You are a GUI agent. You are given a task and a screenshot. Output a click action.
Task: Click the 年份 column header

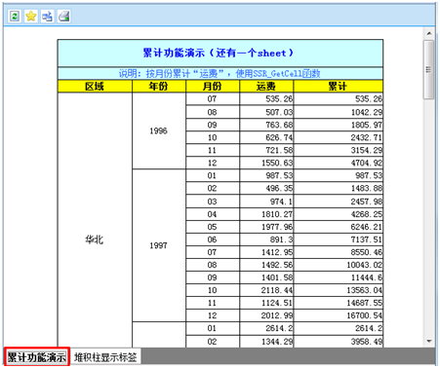point(159,87)
